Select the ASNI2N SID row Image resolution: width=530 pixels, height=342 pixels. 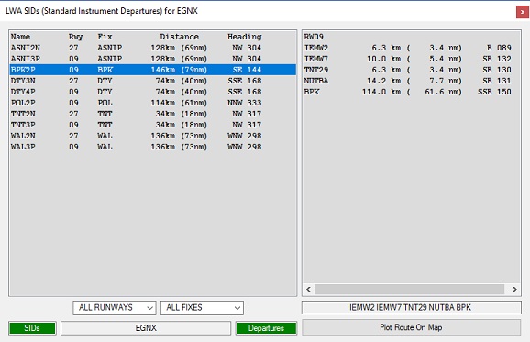[153, 48]
